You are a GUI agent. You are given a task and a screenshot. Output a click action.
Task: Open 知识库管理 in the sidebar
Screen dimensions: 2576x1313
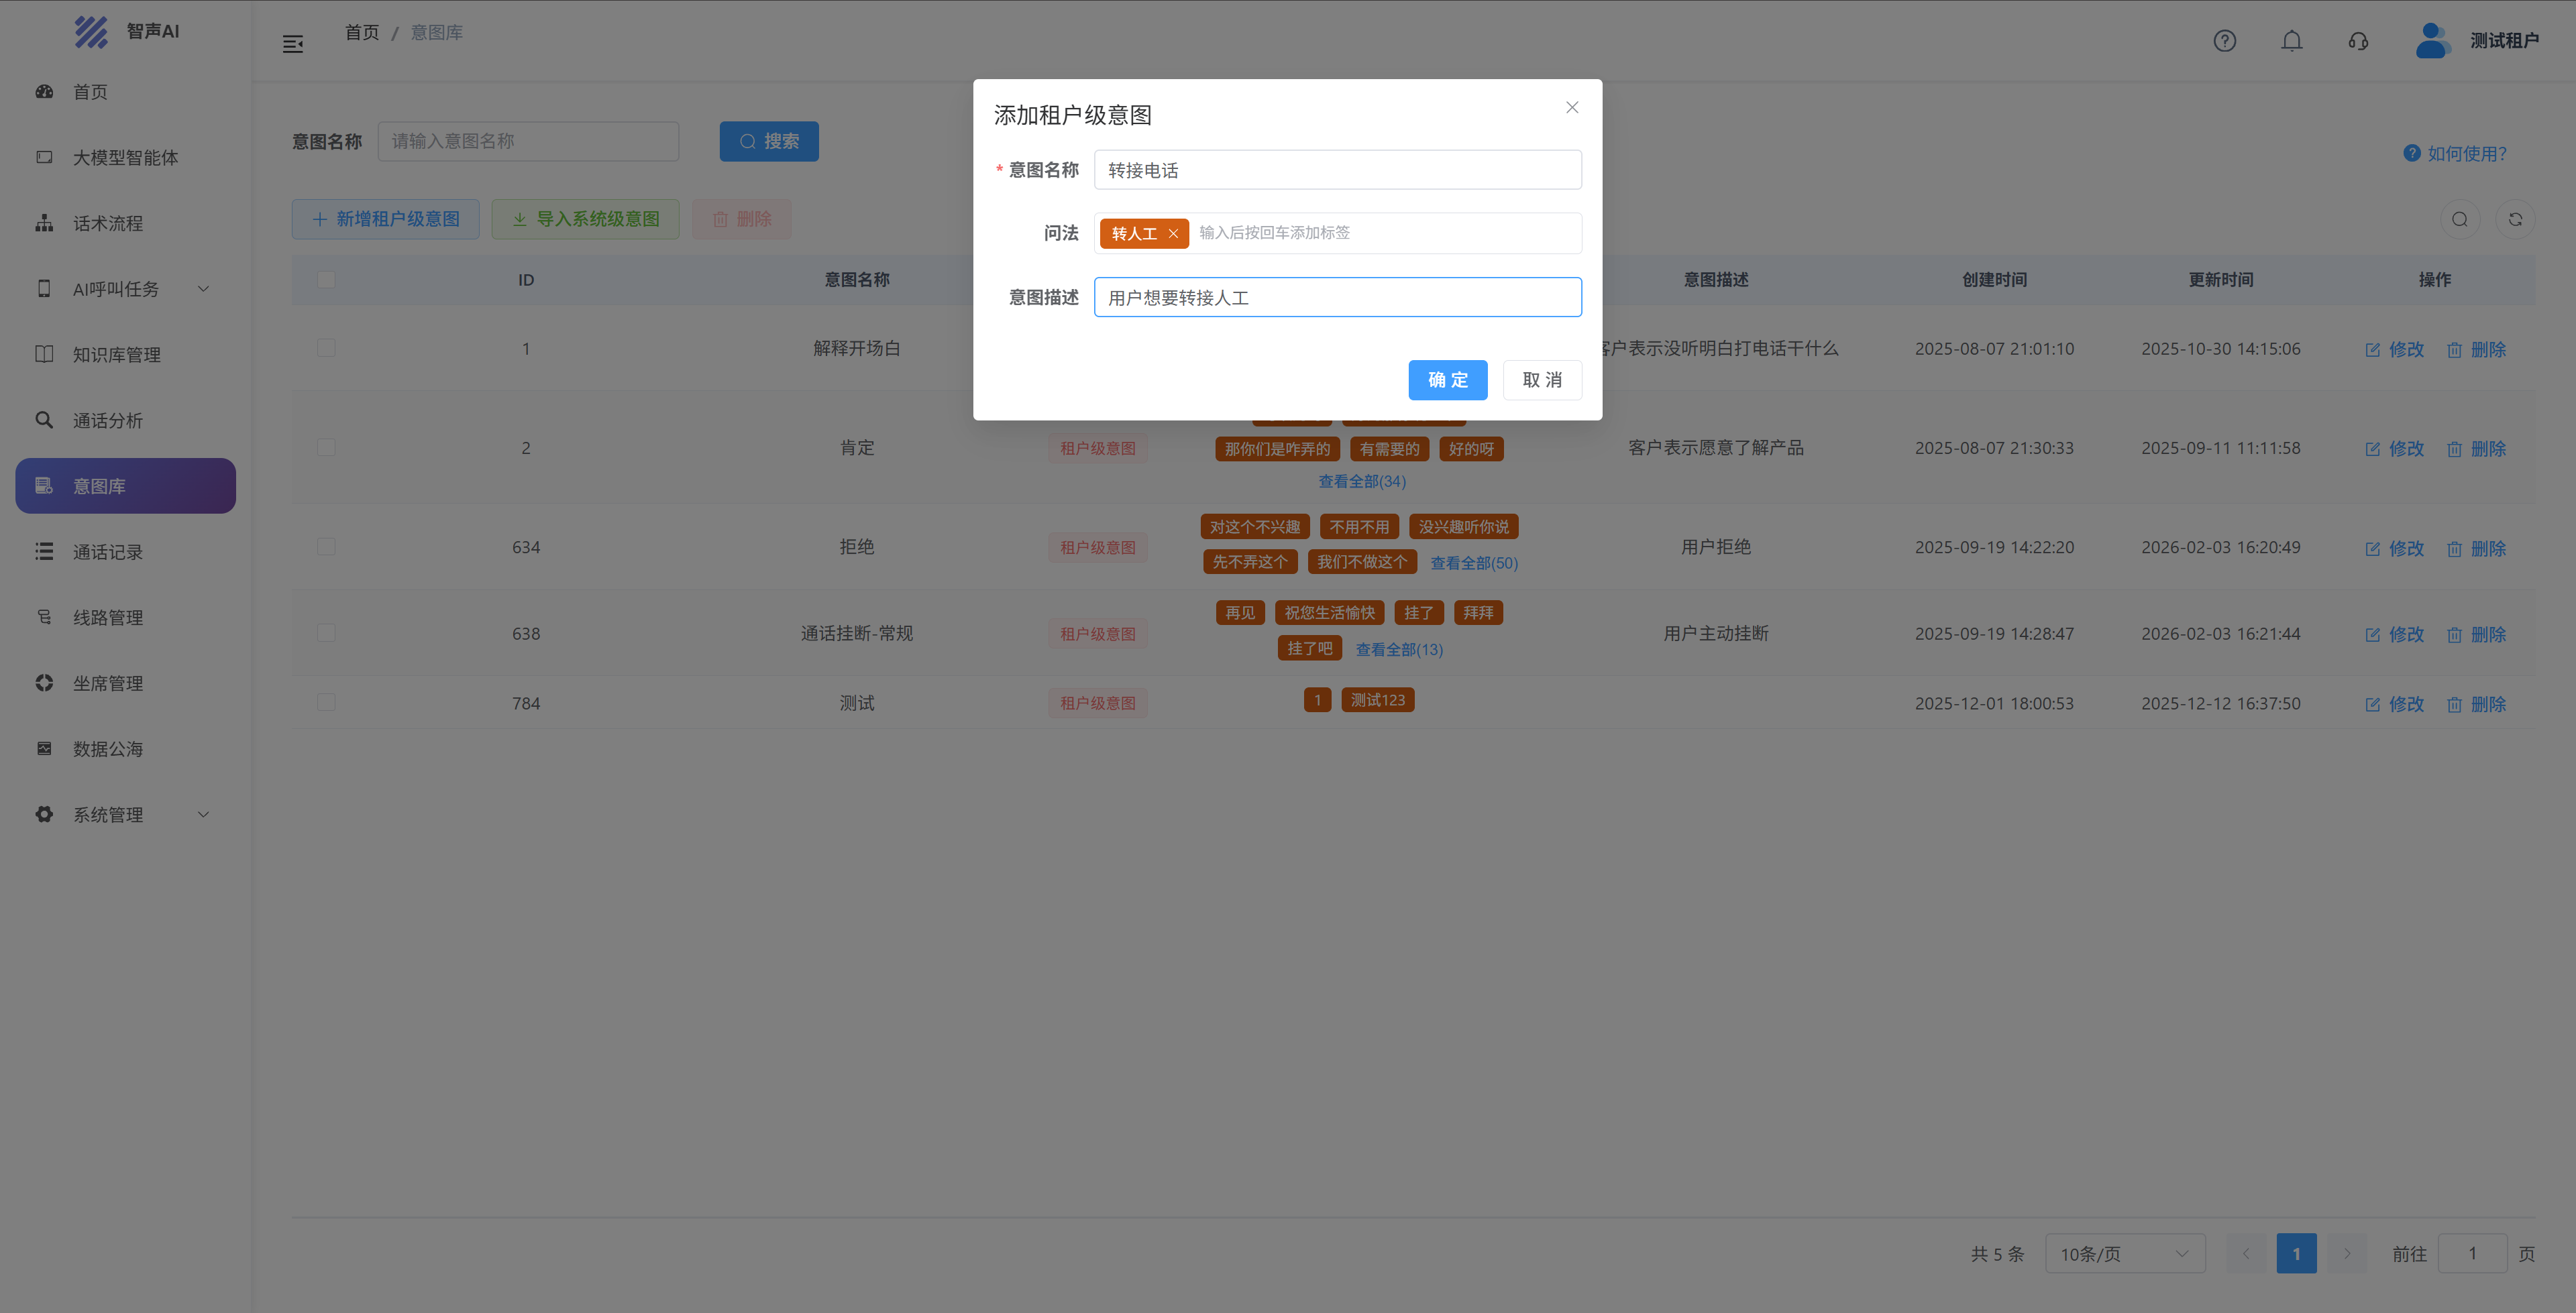[125, 355]
